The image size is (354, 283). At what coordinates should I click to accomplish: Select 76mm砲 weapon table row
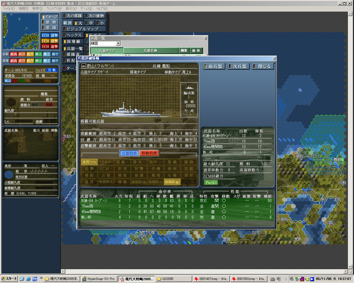(x=176, y=206)
